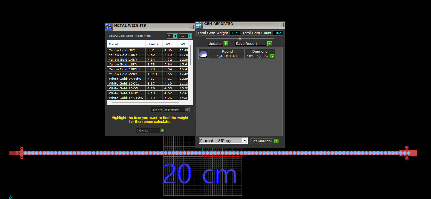Click the Gem Reporter title icon
This screenshot has height=199, width=431.
(x=199, y=25)
